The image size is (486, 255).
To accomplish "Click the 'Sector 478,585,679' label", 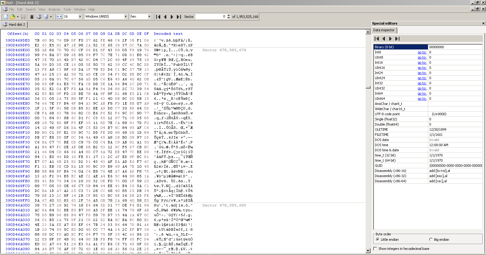I will [x=224, y=50].
